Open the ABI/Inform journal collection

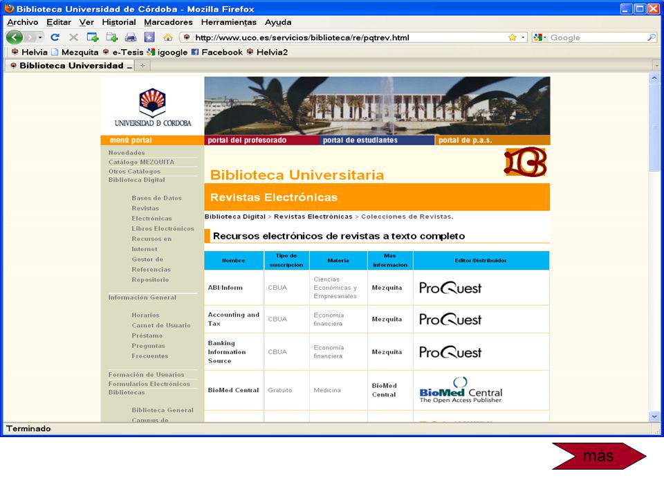[225, 288]
